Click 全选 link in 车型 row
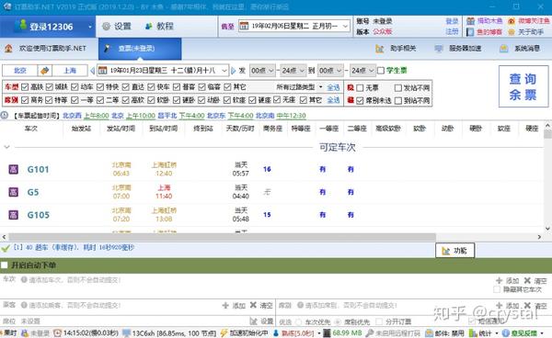The image size is (552, 338). [x=333, y=87]
